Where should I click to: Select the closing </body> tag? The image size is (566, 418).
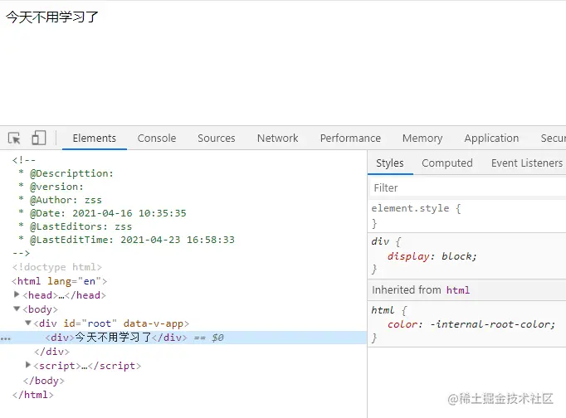pos(44,381)
